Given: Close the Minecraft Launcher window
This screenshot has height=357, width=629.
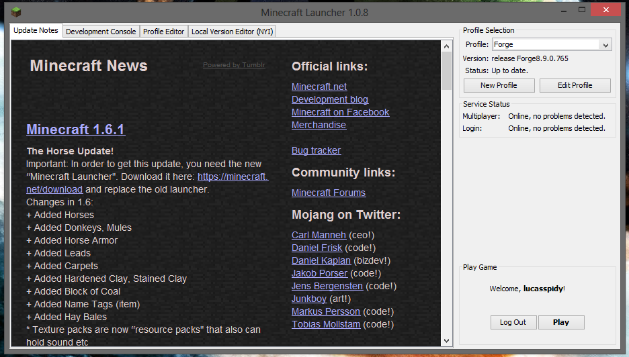Looking at the screenshot, I should point(605,10).
